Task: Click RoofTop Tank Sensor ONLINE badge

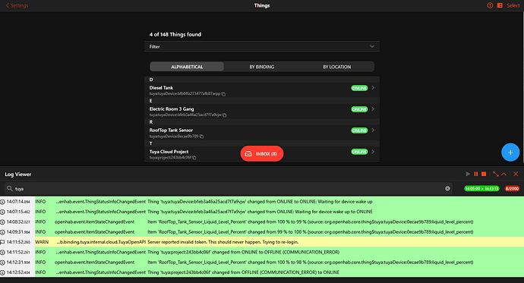Action: [359, 130]
